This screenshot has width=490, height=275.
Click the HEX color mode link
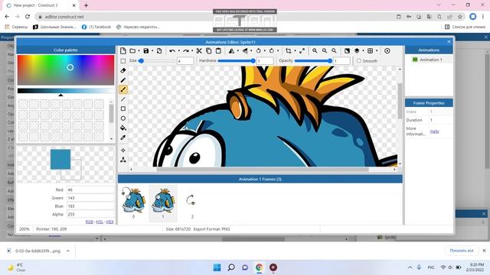pyautogui.click(x=109, y=222)
